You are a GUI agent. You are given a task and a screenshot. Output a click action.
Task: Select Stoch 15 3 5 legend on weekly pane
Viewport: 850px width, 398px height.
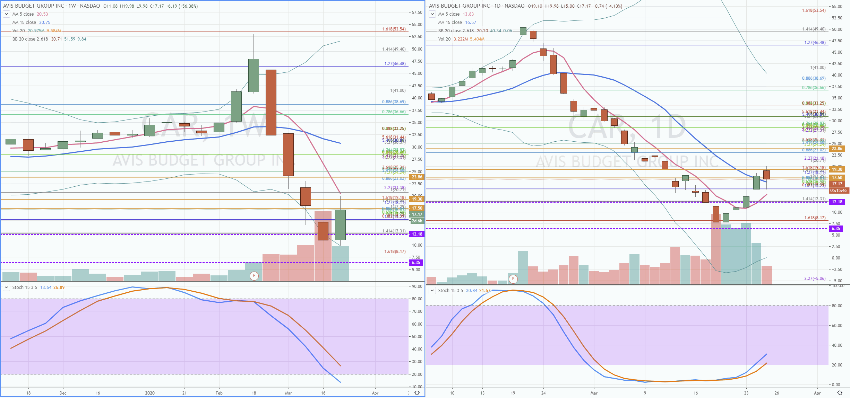click(38, 288)
